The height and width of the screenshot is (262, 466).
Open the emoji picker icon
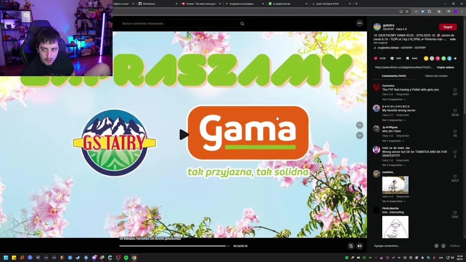click(x=443, y=246)
